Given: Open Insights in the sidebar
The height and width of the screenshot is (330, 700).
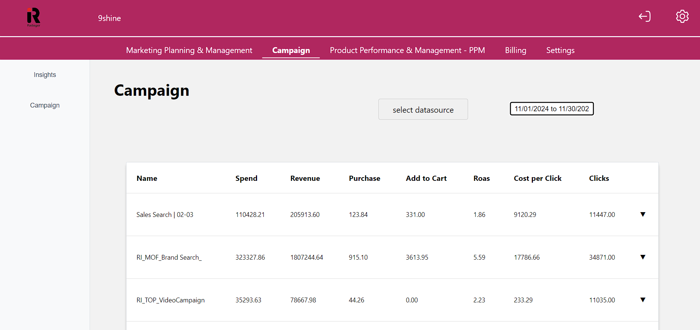Looking at the screenshot, I should pyautogui.click(x=45, y=75).
